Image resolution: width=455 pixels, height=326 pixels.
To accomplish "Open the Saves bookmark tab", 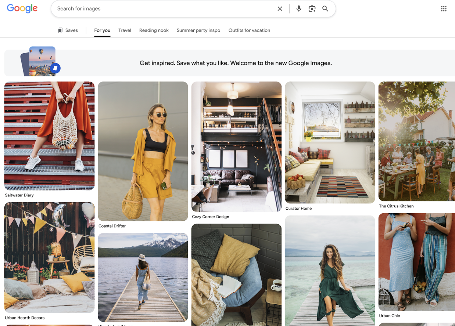I will coord(68,30).
